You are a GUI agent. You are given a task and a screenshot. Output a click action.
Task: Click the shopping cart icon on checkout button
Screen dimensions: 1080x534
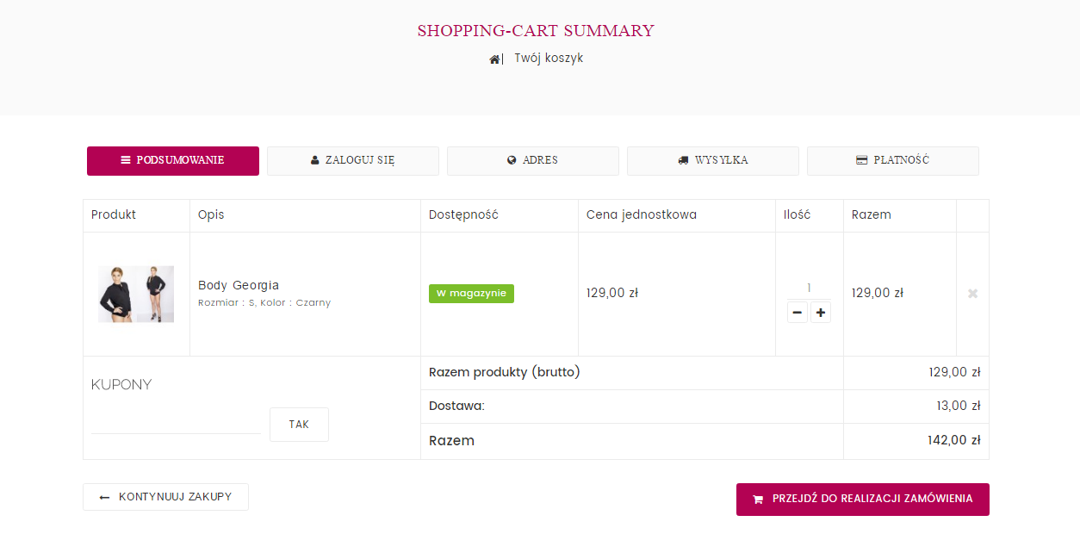758,500
